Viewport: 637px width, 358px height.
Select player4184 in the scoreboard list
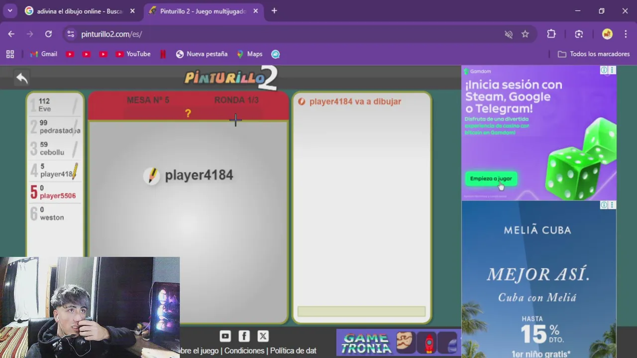coord(55,171)
